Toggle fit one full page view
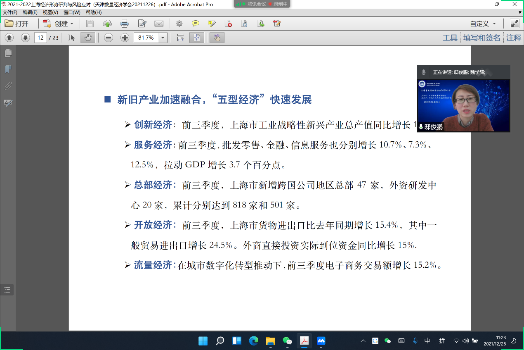The width and height of the screenshot is (524, 350). tap(197, 38)
